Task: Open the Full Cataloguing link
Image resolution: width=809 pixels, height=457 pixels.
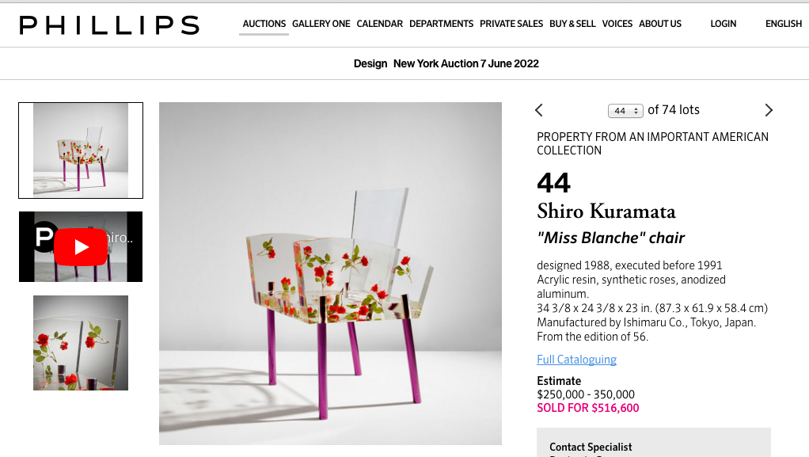Action: (x=576, y=360)
